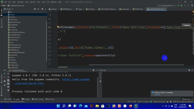
Task: Open the Event Log settings gear
Action: pyautogui.click(x=189, y=70)
